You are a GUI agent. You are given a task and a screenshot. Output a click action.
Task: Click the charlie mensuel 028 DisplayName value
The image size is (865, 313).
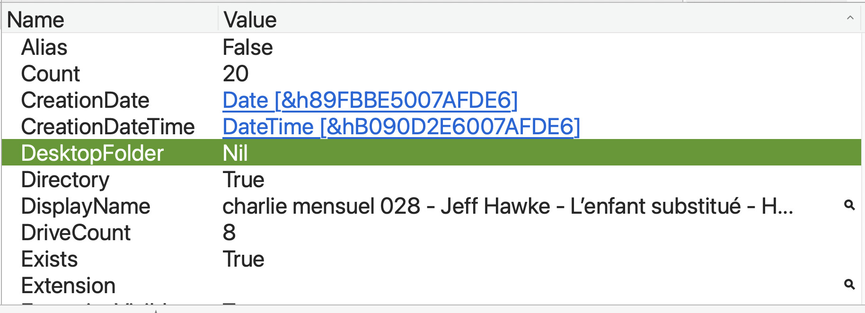click(x=507, y=206)
